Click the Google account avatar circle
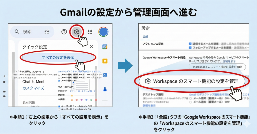The image size is (257, 134). (x=103, y=32)
